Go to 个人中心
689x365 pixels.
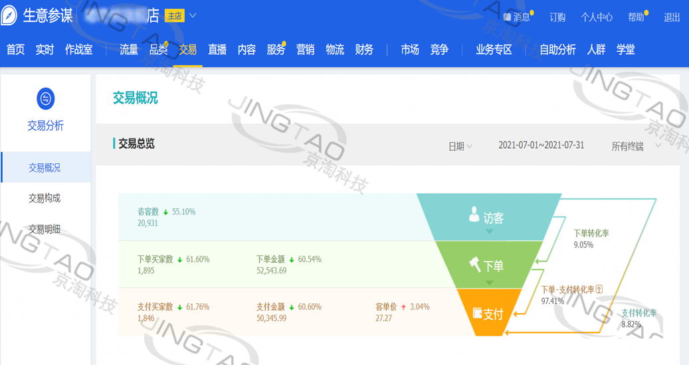tap(597, 17)
